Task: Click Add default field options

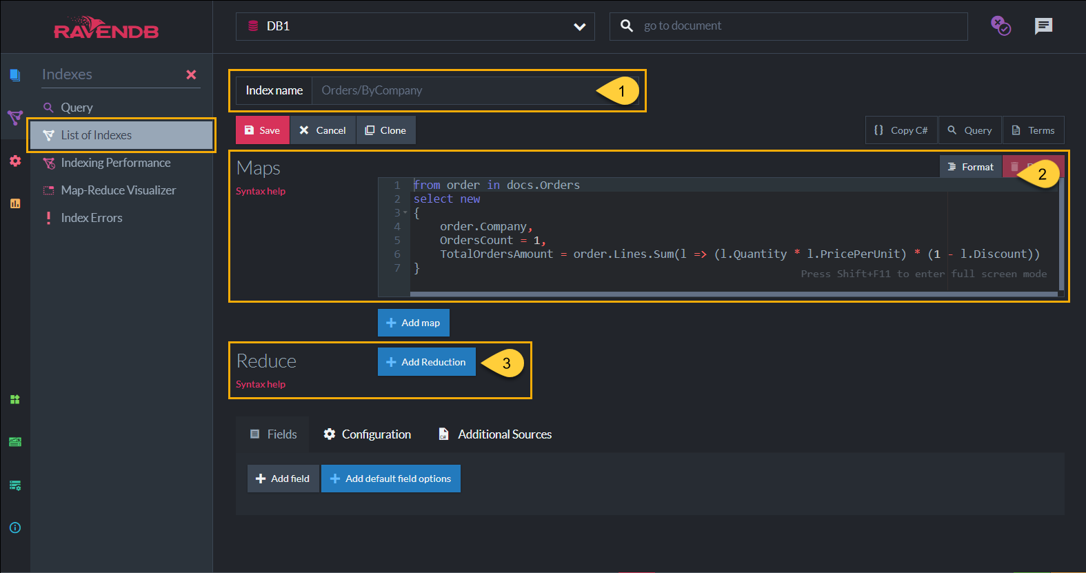Action: tap(391, 479)
